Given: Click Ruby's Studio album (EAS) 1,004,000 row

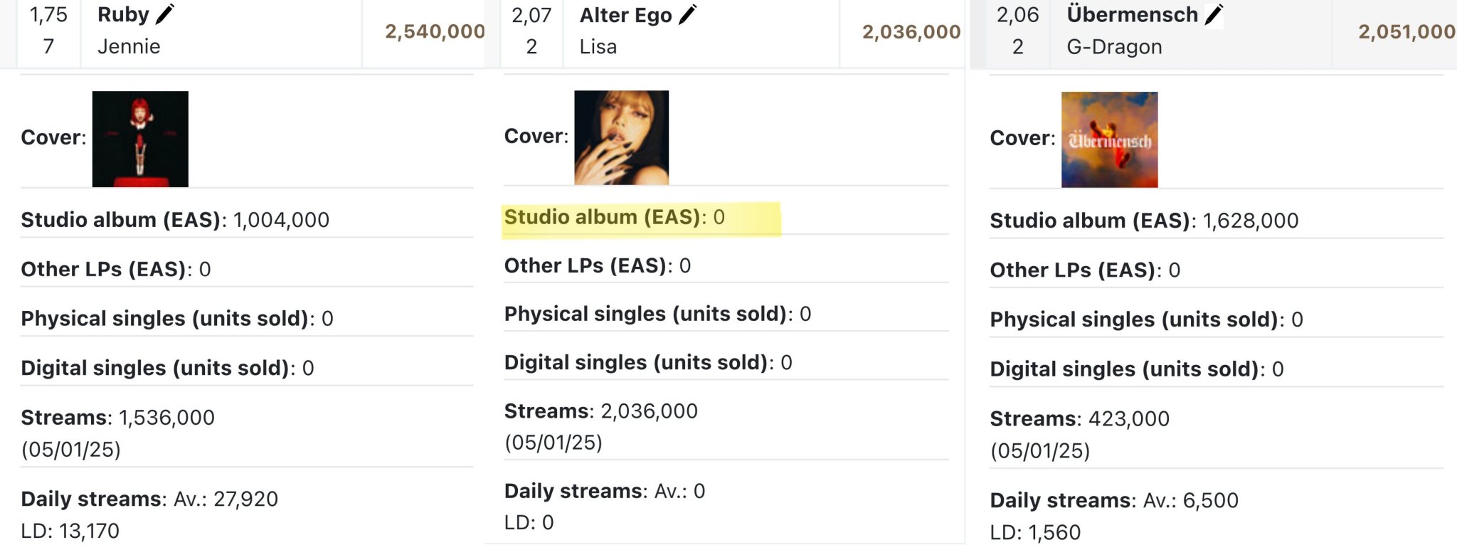Looking at the screenshot, I should (247, 220).
